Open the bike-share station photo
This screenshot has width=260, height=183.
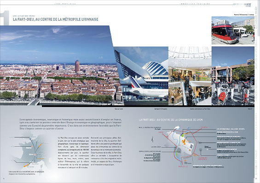pos(233,76)
